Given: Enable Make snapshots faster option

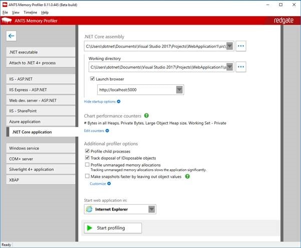Looking at the screenshot, I should pos(87,176).
